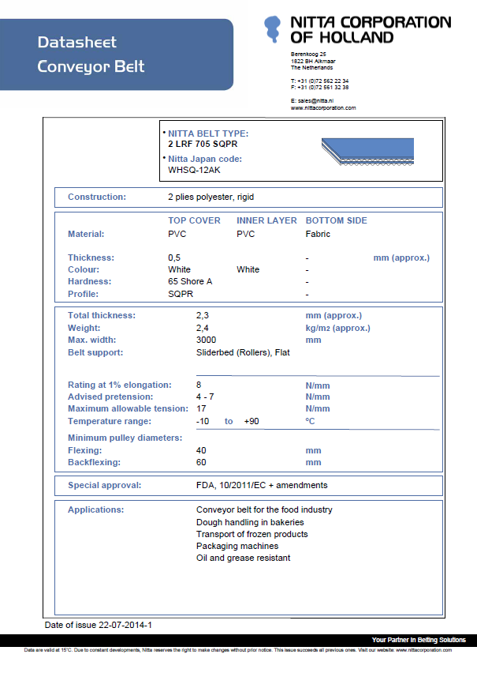Click the Maximum allowable tension label
The width and height of the screenshot is (477, 673).
[x=128, y=408]
